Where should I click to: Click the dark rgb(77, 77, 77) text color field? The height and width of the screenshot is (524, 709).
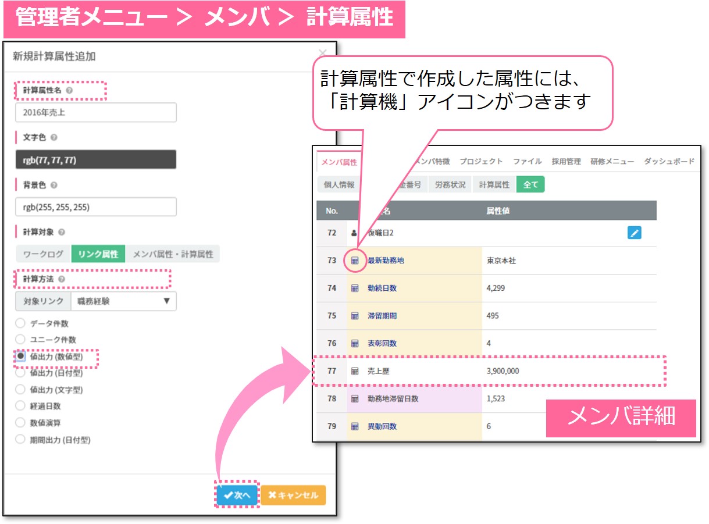96,160
